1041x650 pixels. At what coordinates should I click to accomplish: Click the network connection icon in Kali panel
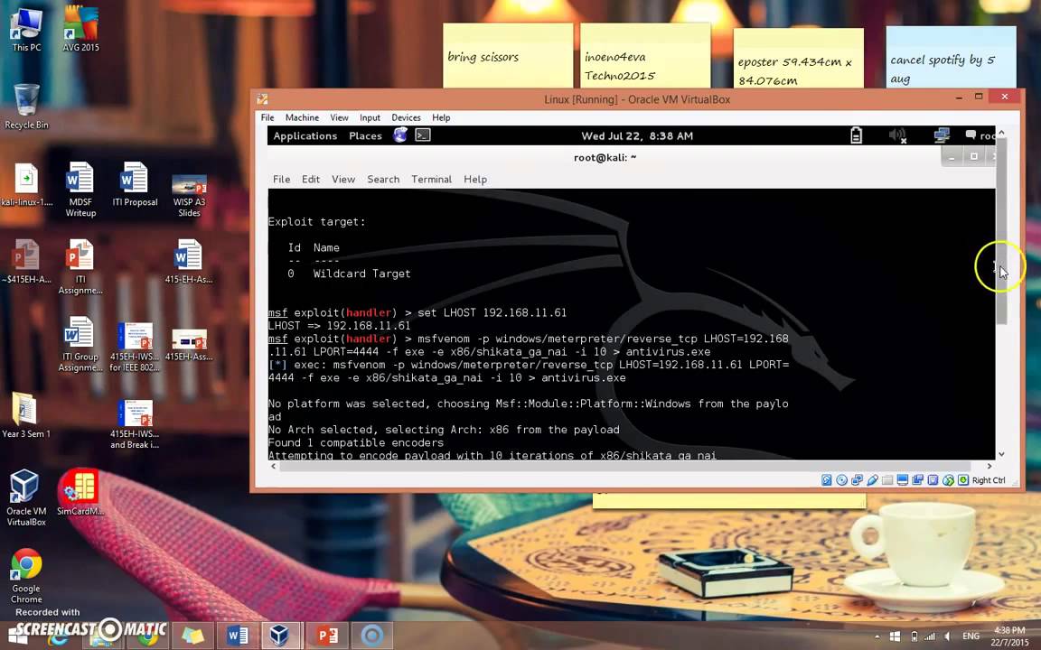click(x=942, y=135)
